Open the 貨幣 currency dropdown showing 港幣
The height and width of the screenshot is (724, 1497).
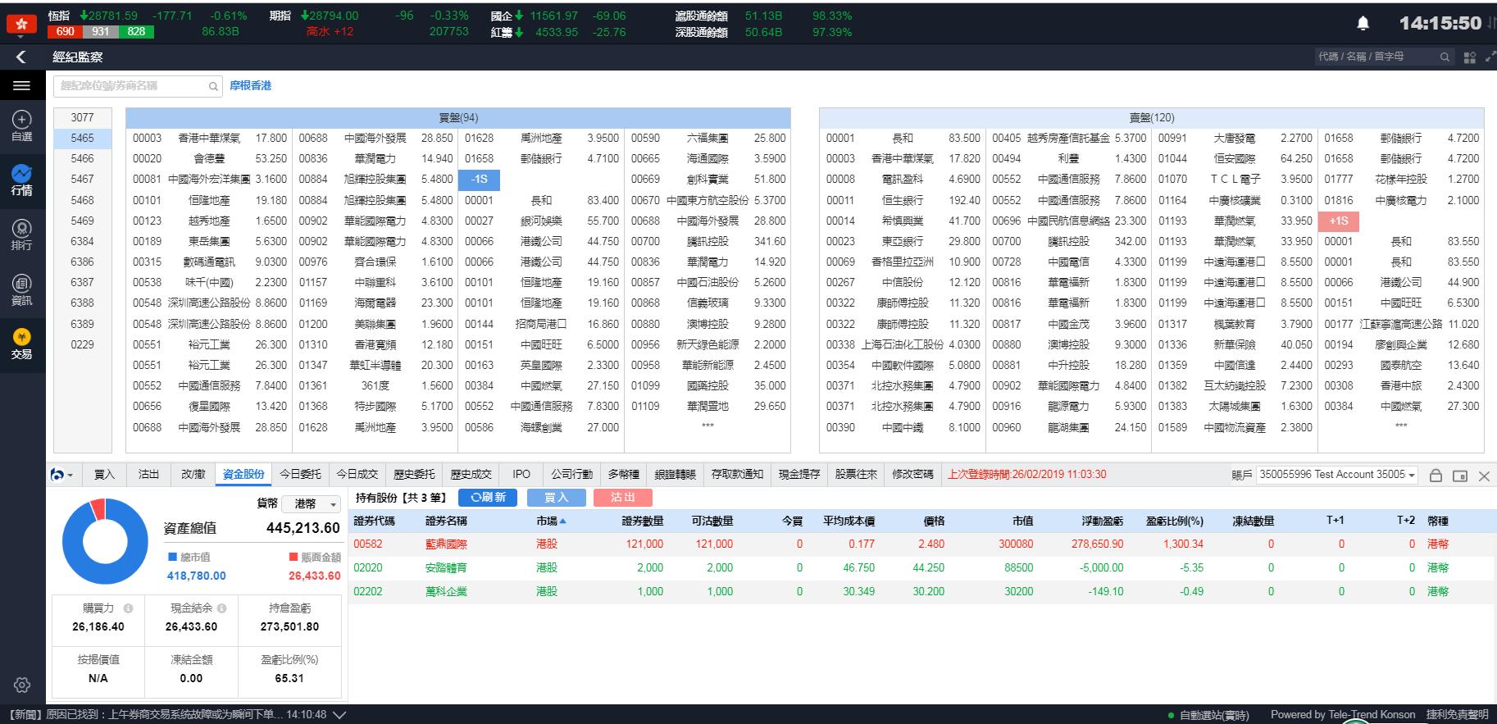[312, 503]
